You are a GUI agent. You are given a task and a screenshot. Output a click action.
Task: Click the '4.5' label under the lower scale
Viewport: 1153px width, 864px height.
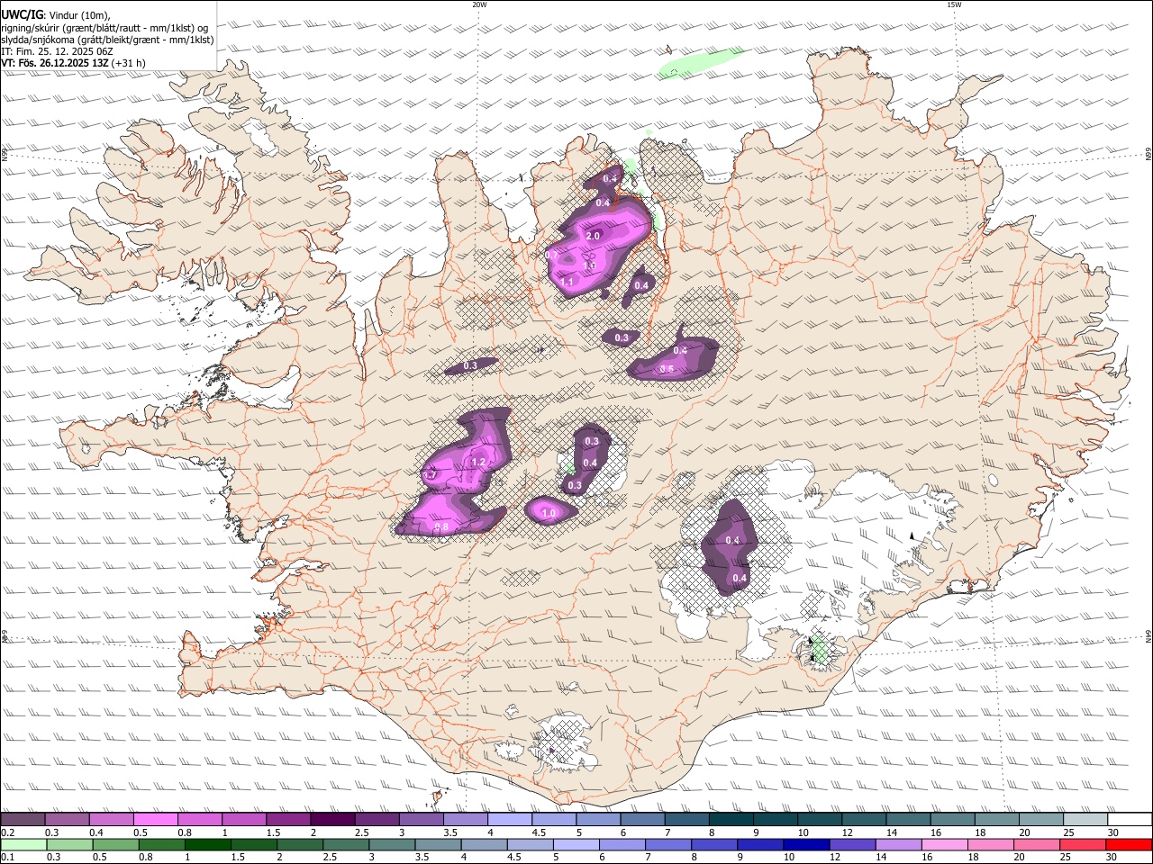[513, 858]
